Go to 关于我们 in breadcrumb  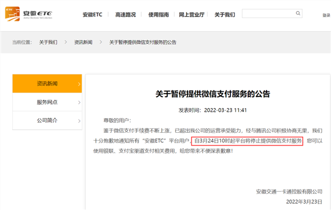pos(48,42)
